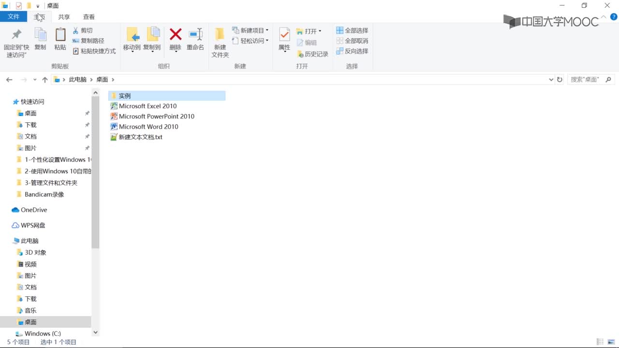Open 音乐 under This PC
Viewport: 619px width, 348px height.
pos(30,310)
